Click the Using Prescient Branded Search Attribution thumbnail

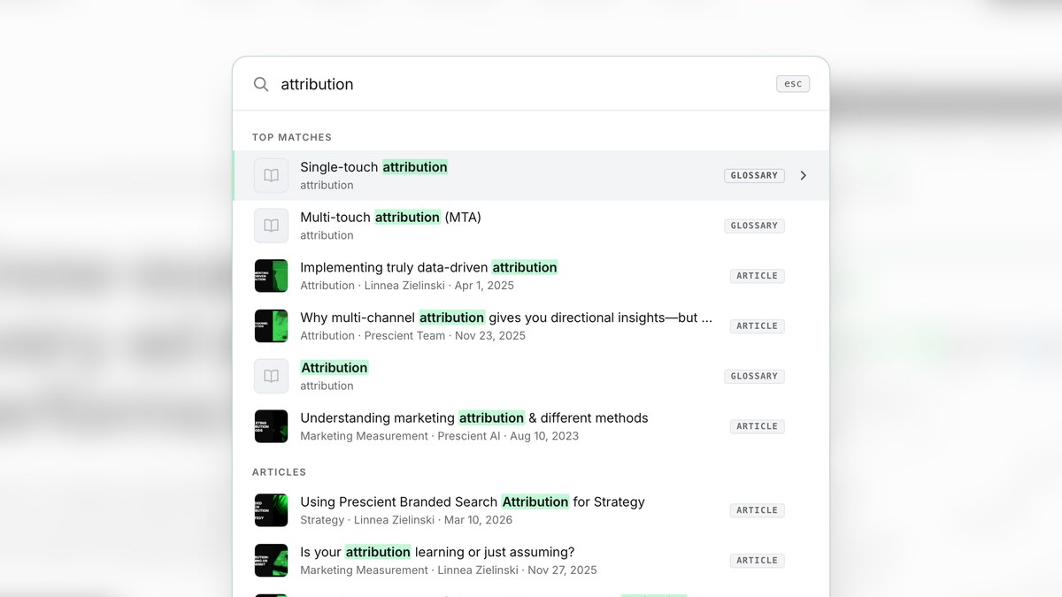pos(271,510)
